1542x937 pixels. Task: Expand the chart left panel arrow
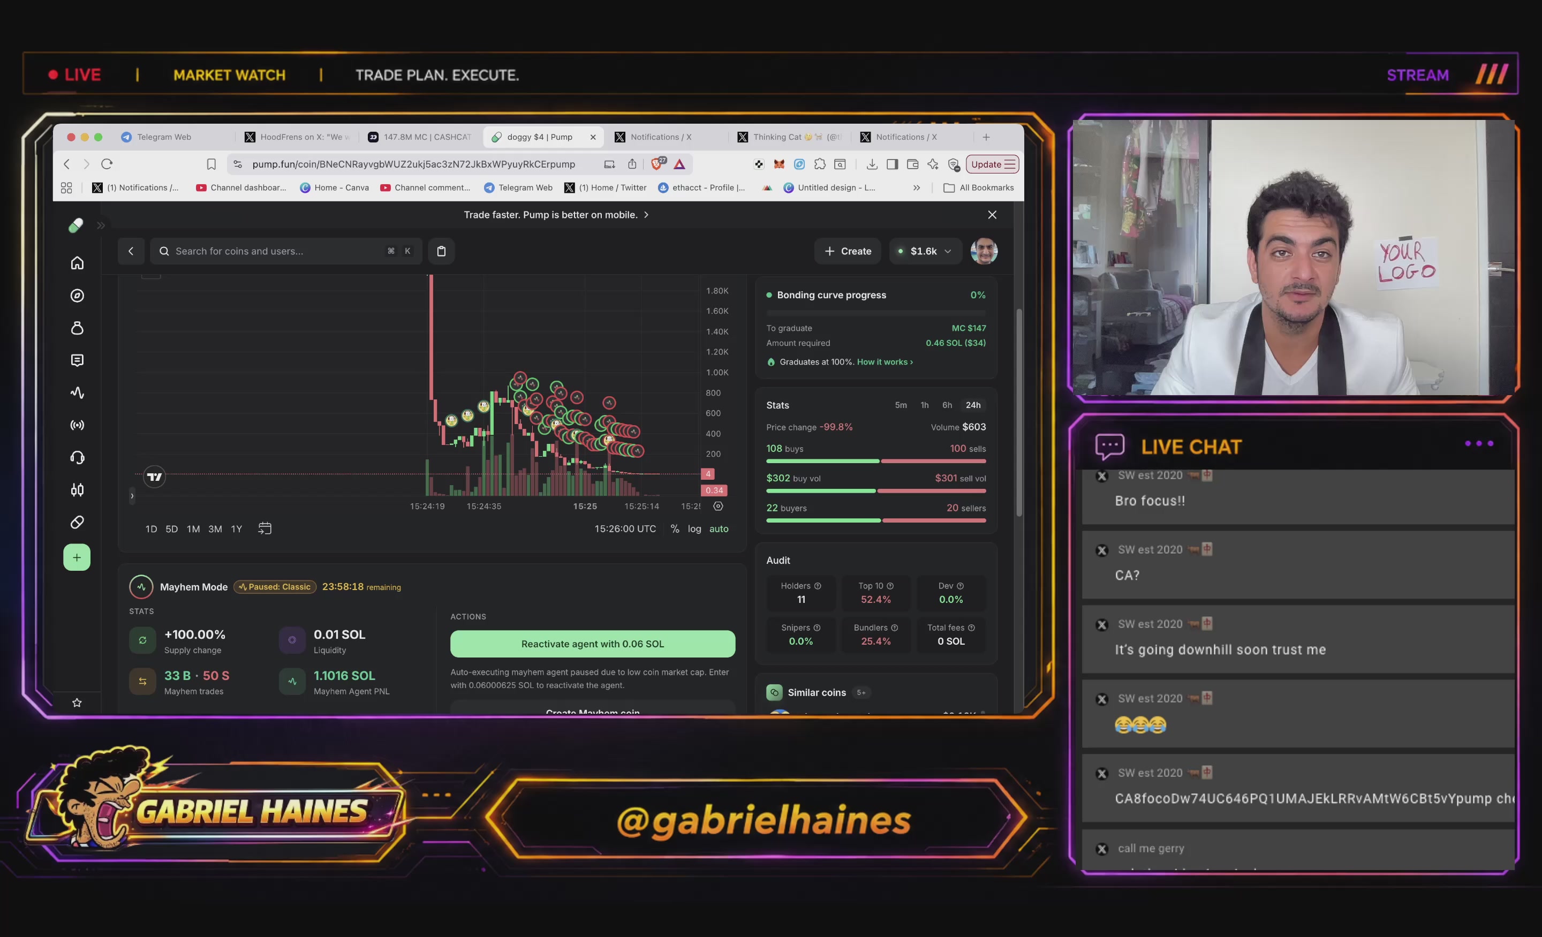pyautogui.click(x=132, y=496)
